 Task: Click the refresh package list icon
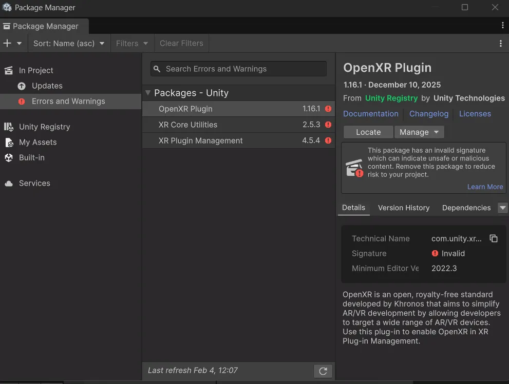(x=323, y=371)
